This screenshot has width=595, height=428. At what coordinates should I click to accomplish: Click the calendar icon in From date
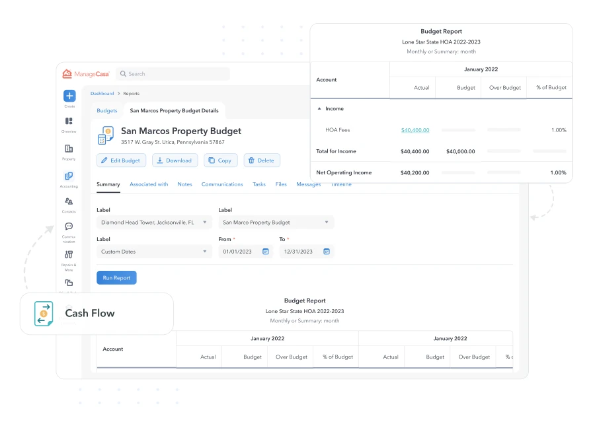[266, 252]
